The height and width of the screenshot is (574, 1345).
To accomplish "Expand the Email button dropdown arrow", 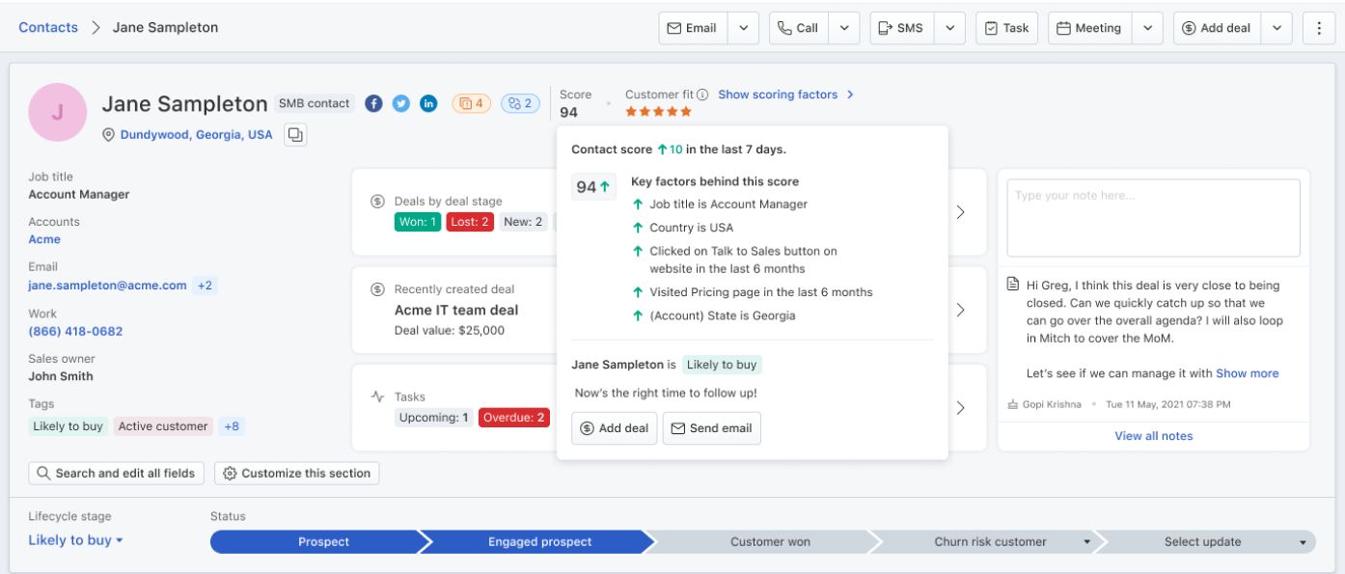I will click(x=743, y=28).
